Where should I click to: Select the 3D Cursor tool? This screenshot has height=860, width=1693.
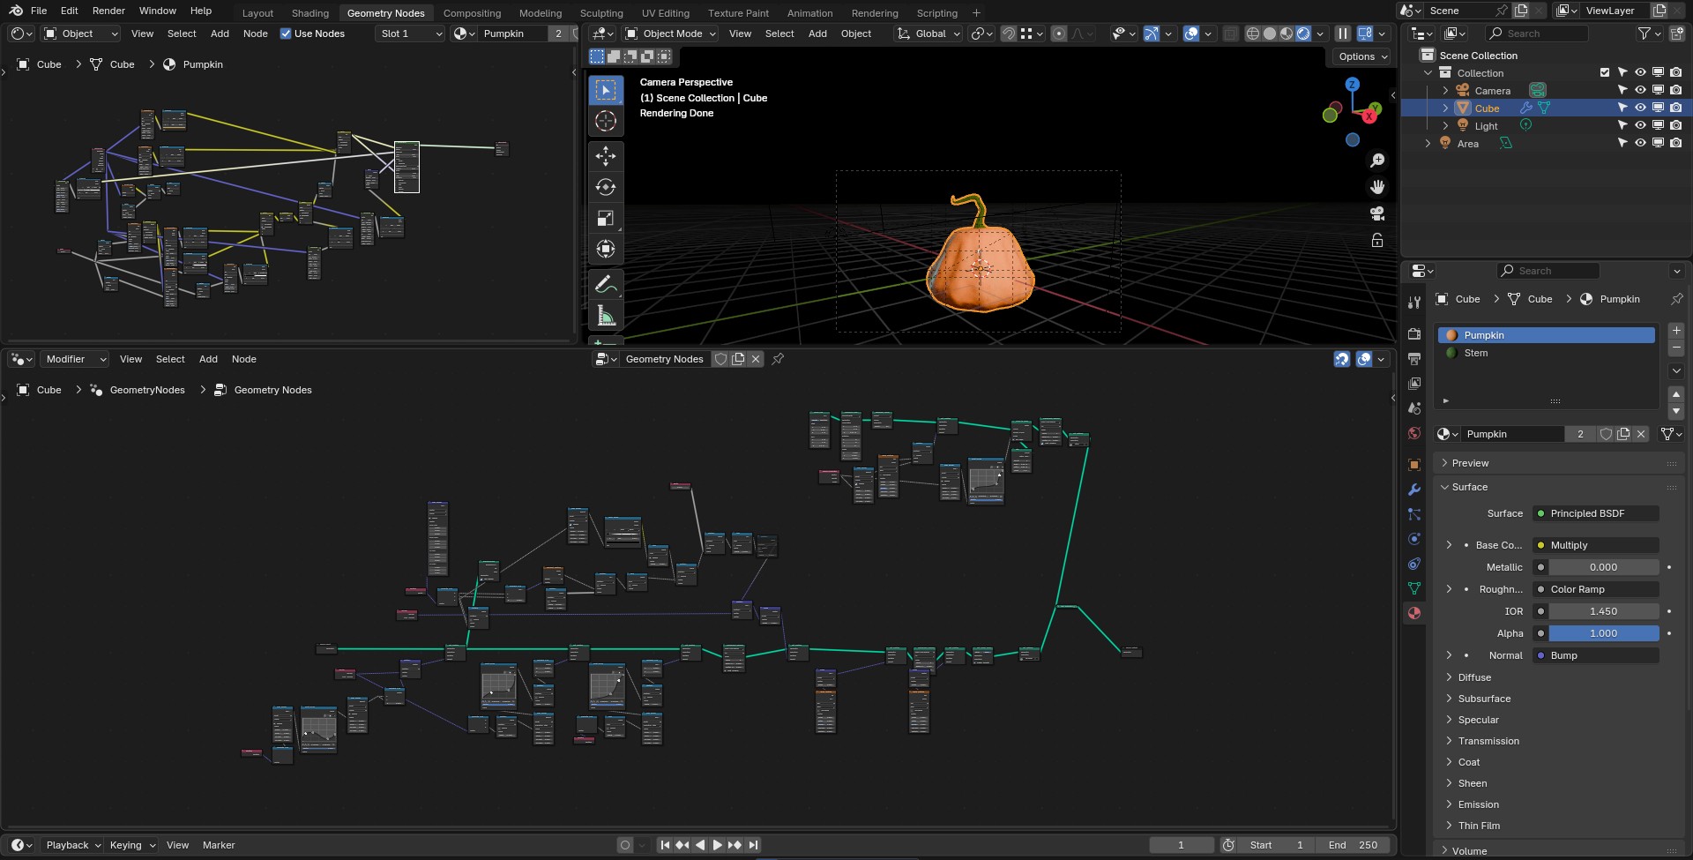(x=605, y=121)
